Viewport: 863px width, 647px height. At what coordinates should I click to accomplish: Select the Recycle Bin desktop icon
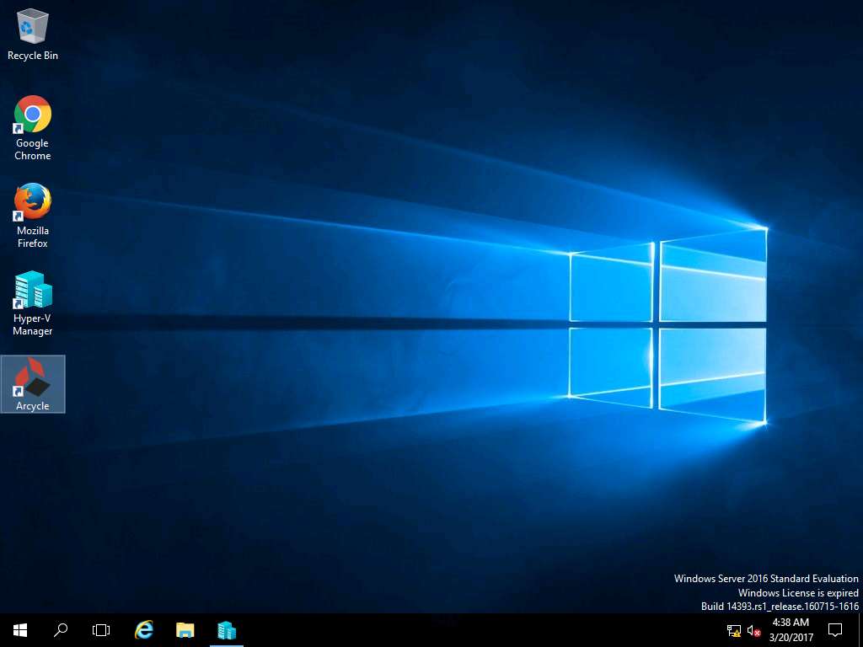point(33,34)
